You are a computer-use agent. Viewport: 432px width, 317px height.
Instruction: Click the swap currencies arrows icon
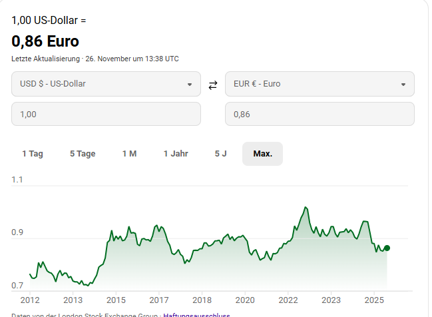213,85
